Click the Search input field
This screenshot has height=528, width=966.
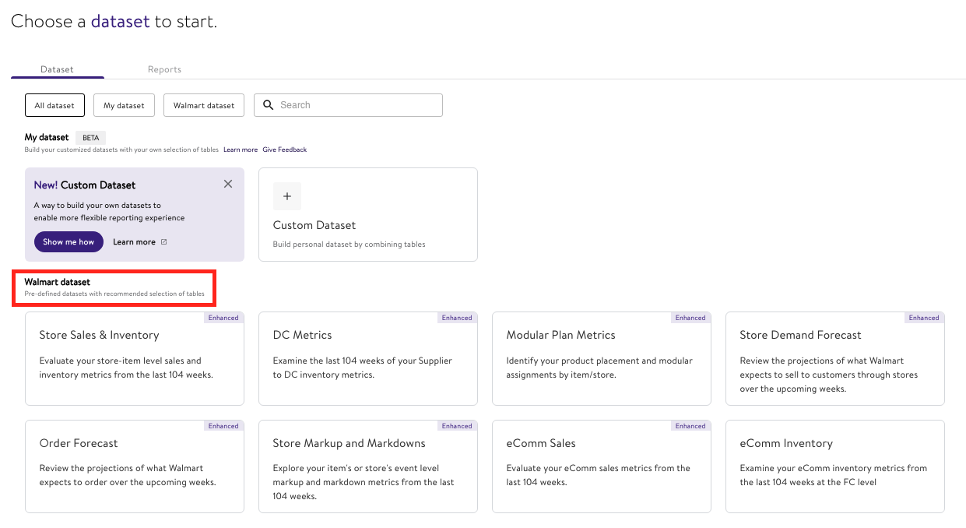pyautogui.click(x=348, y=105)
